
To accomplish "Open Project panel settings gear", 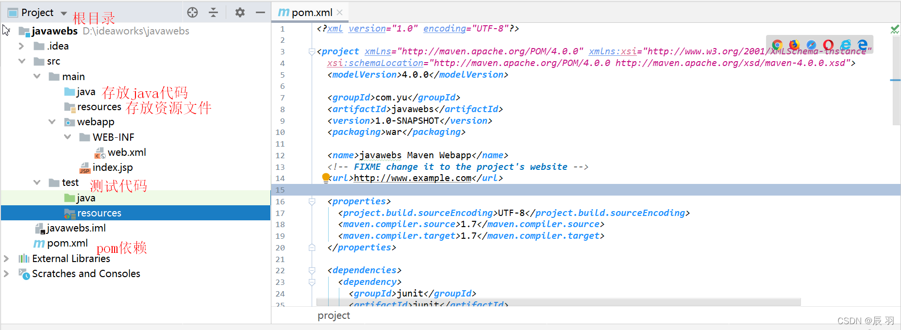I will tap(240, 13).
